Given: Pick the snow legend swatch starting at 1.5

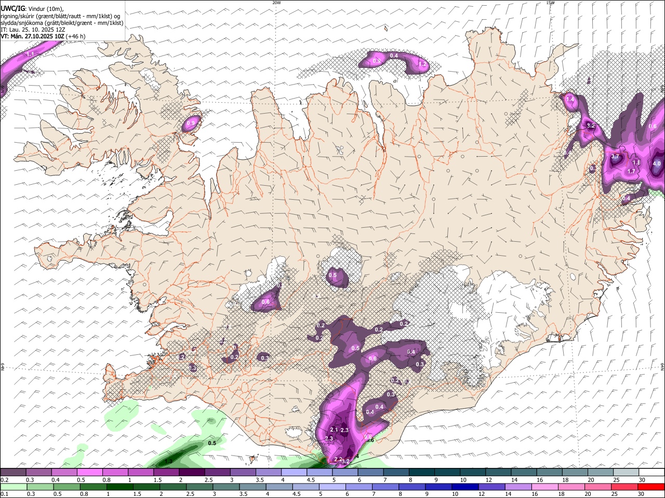Looking at the screenshot, I should 166,472.
